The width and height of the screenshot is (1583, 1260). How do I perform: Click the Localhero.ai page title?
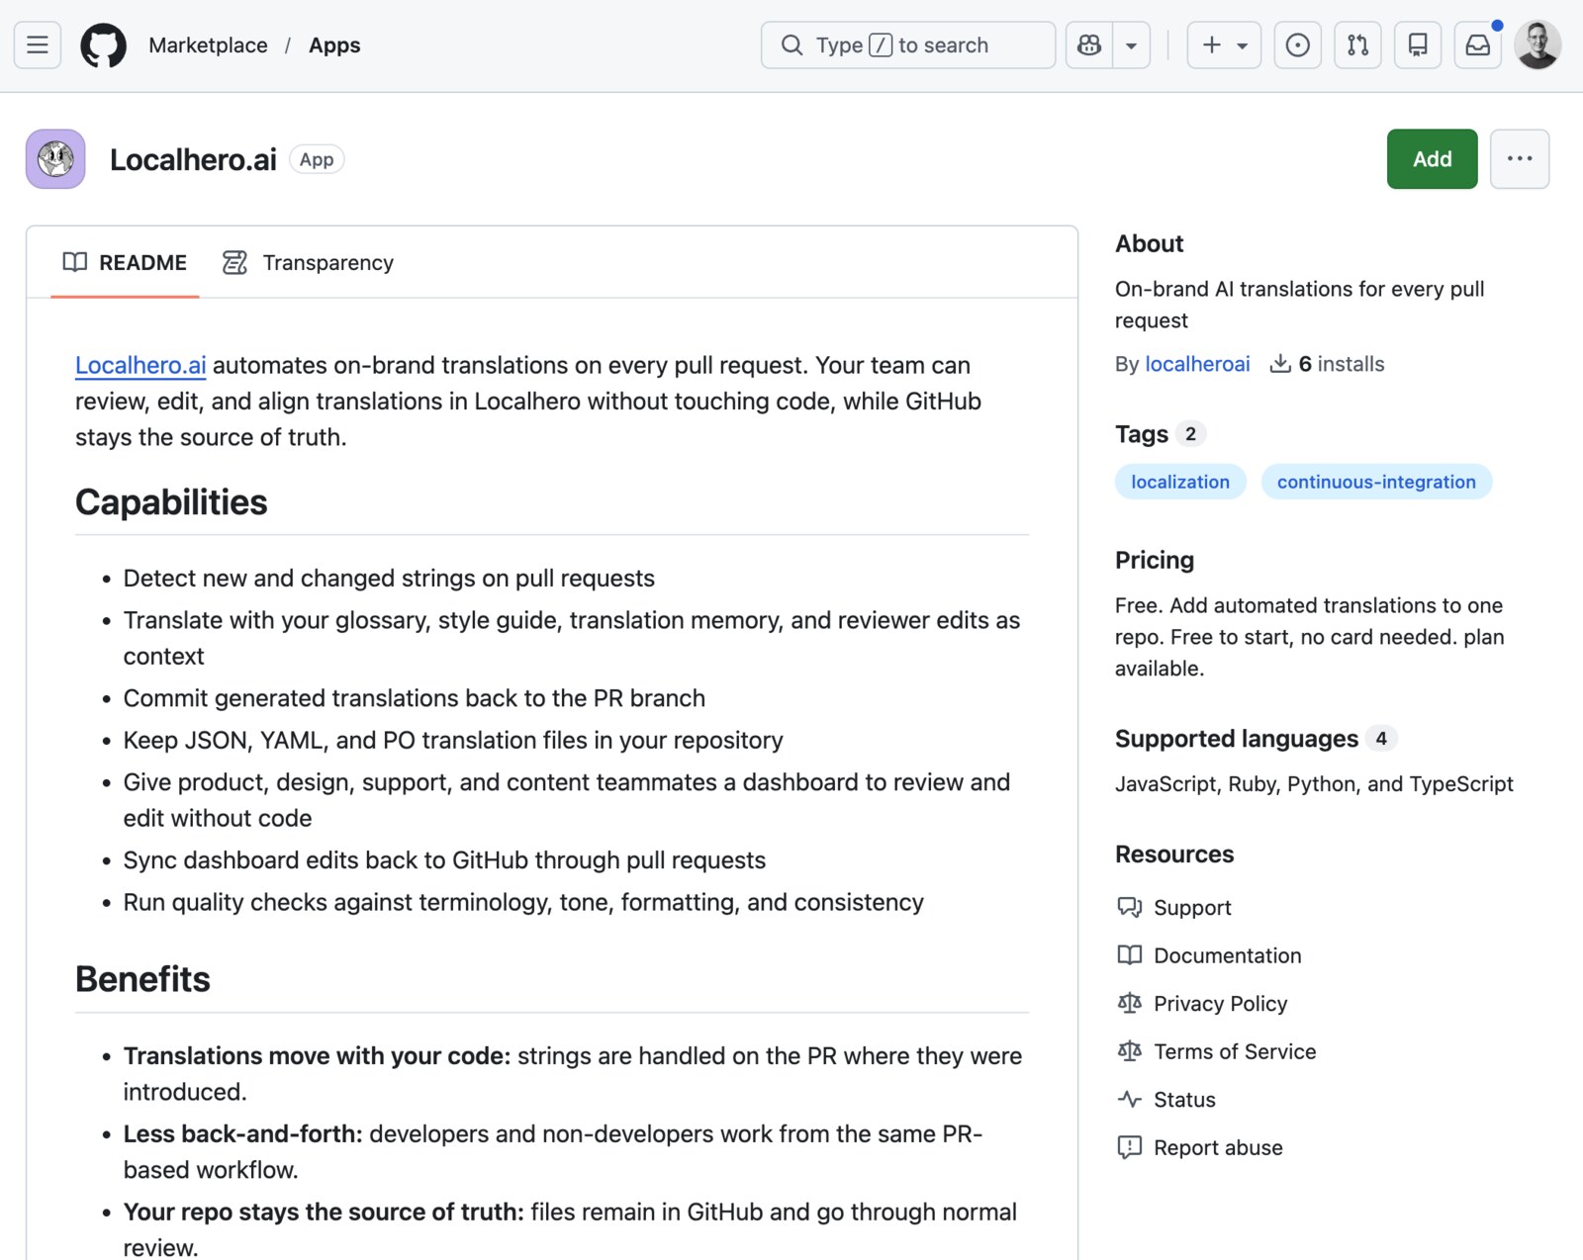coord(193,159)
